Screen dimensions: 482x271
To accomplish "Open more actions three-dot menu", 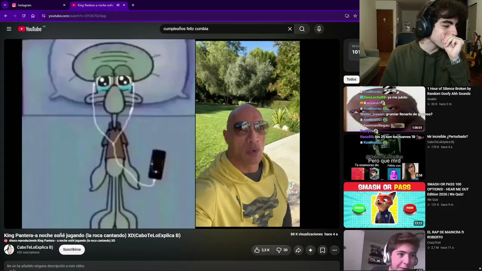I will coord(334,250).
